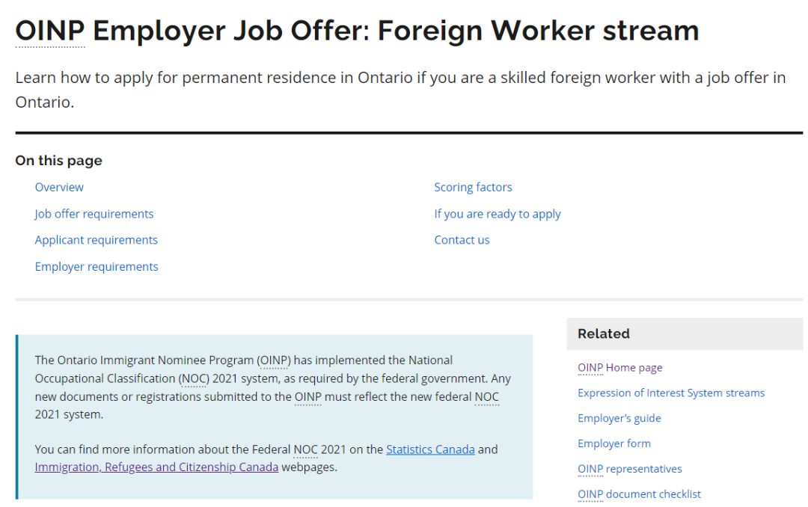Click the parenthesized (NOC) abbreviation in the notice

click(194, 378)
